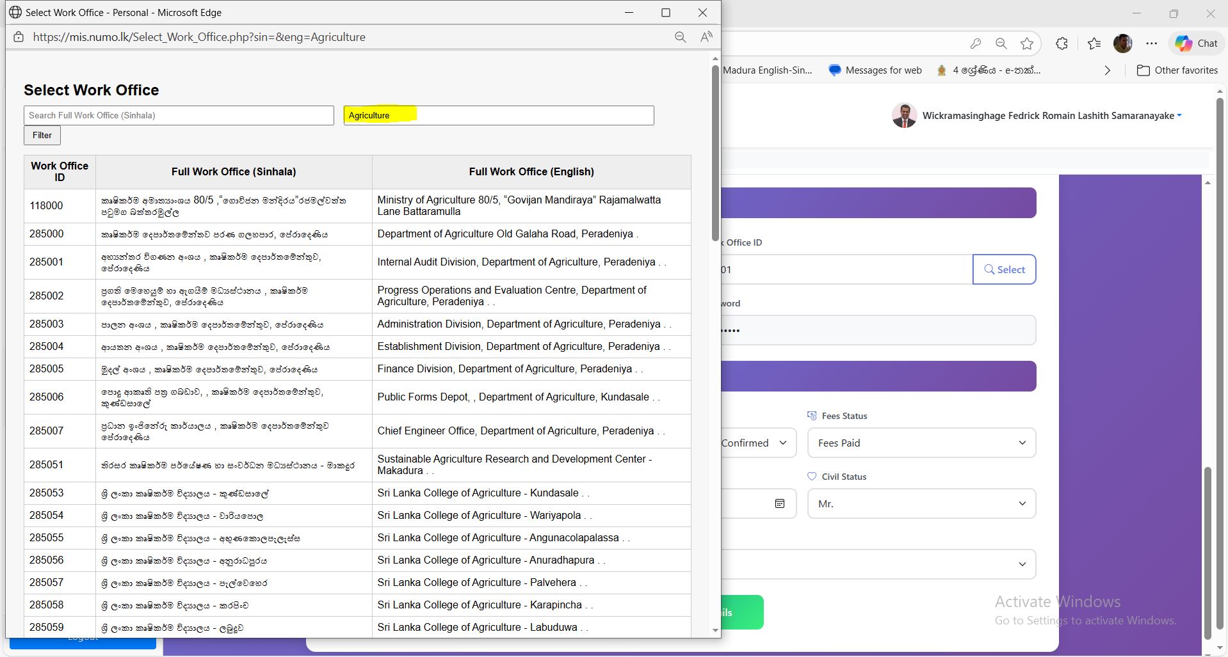This screenshot has height=657, width=1228.
Task: Click the Search Full Work Office Sinhala field
Action: pos(179,116)
